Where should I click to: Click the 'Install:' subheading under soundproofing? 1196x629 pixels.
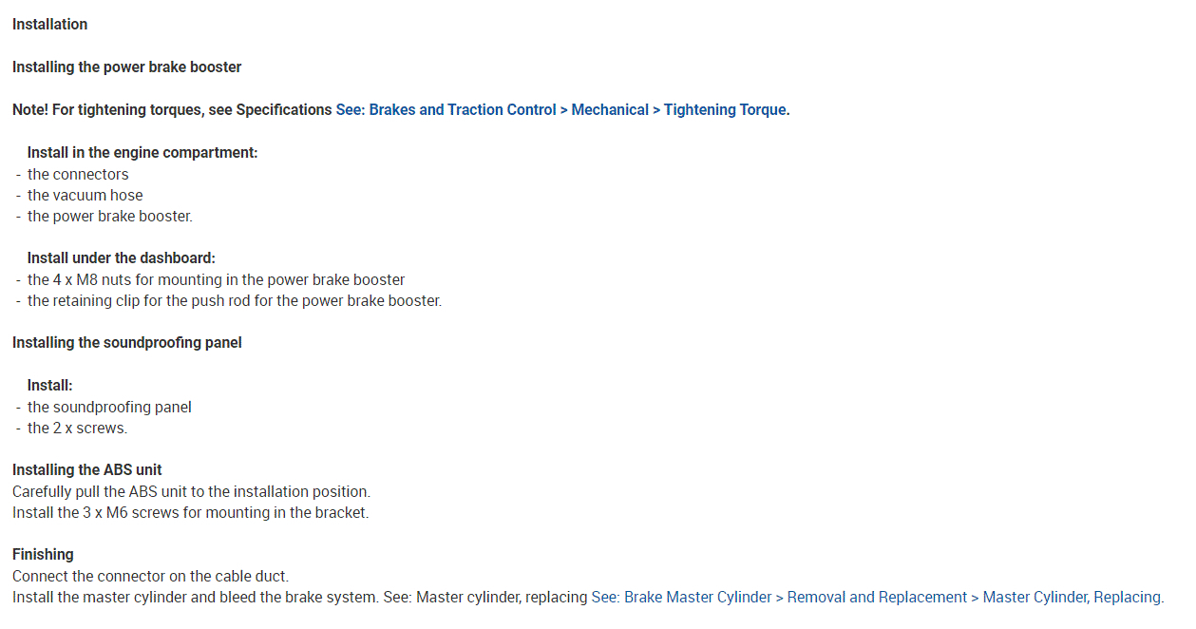click(x=49, y=386)
